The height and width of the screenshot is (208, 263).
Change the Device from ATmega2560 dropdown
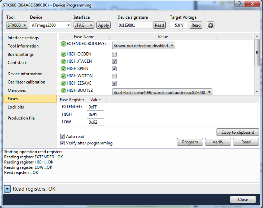68,25
